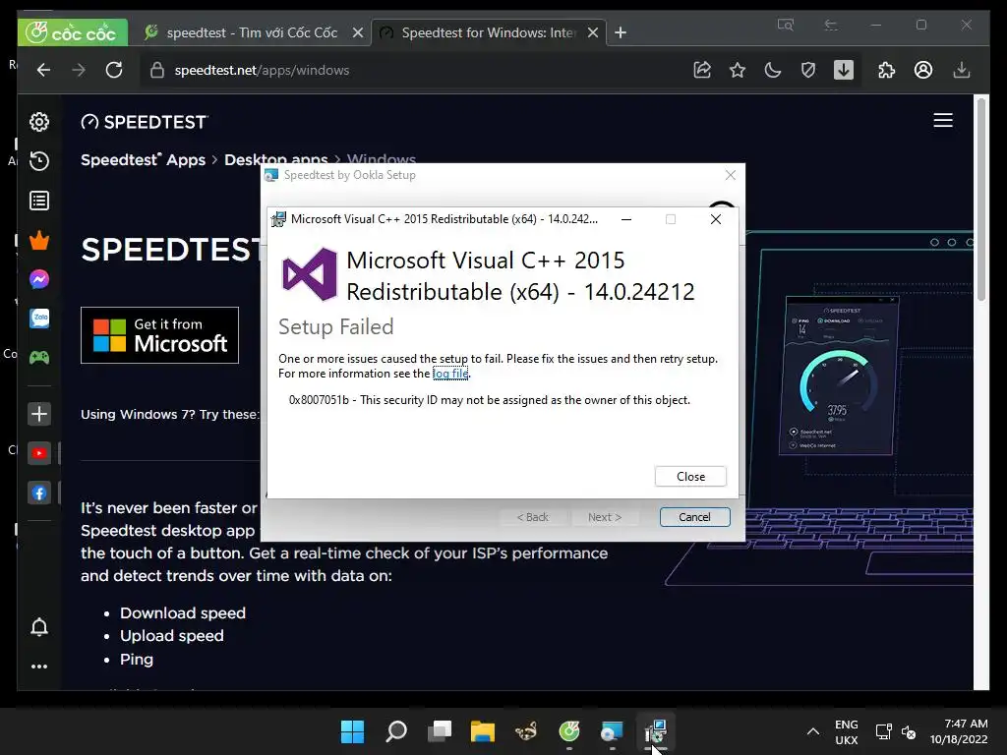The image size is (1007, 755).
Task: Open the extensions puzzle icon
Action: [x=886, y=70]
